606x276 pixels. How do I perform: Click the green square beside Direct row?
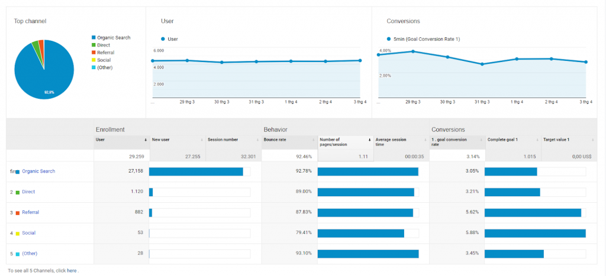(x=17, y=192)
